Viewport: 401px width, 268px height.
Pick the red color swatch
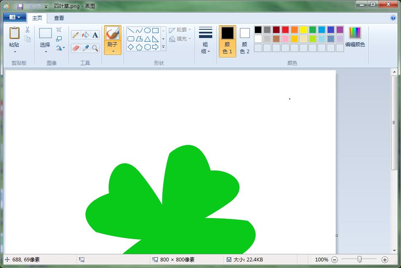[285, 30]
